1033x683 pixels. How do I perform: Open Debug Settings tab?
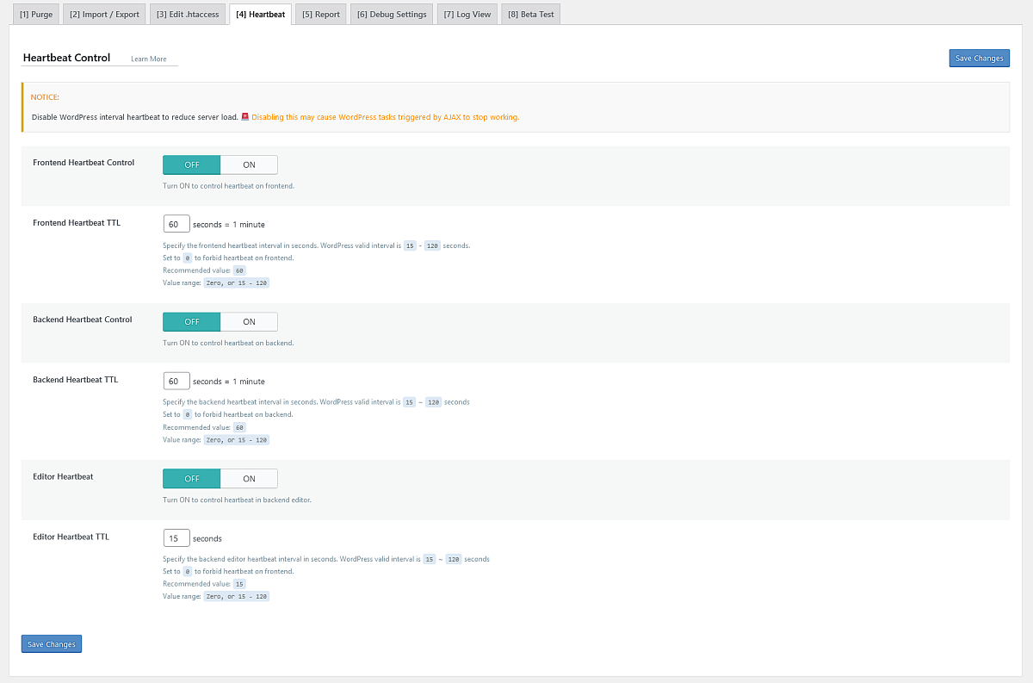tap(392, 15)
